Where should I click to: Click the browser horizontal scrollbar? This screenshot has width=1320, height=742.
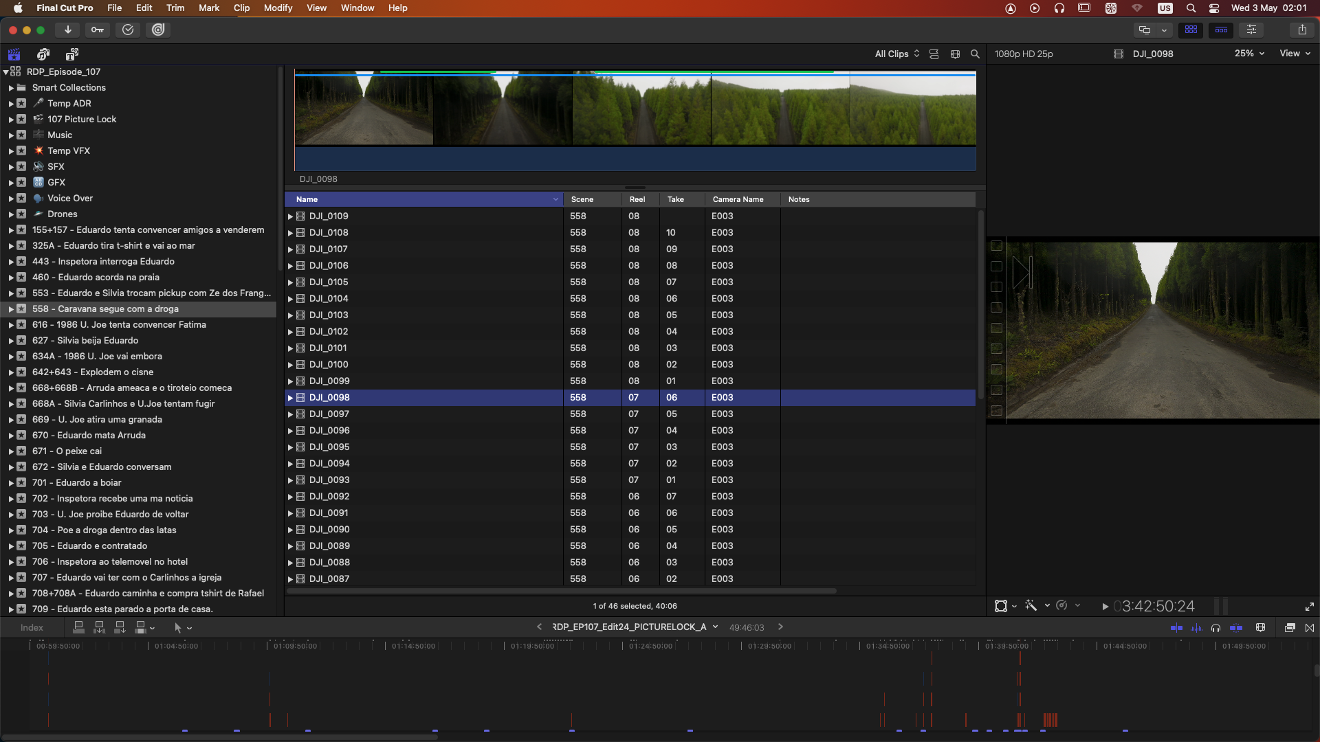pyautogui.click(x=561, y=590)
